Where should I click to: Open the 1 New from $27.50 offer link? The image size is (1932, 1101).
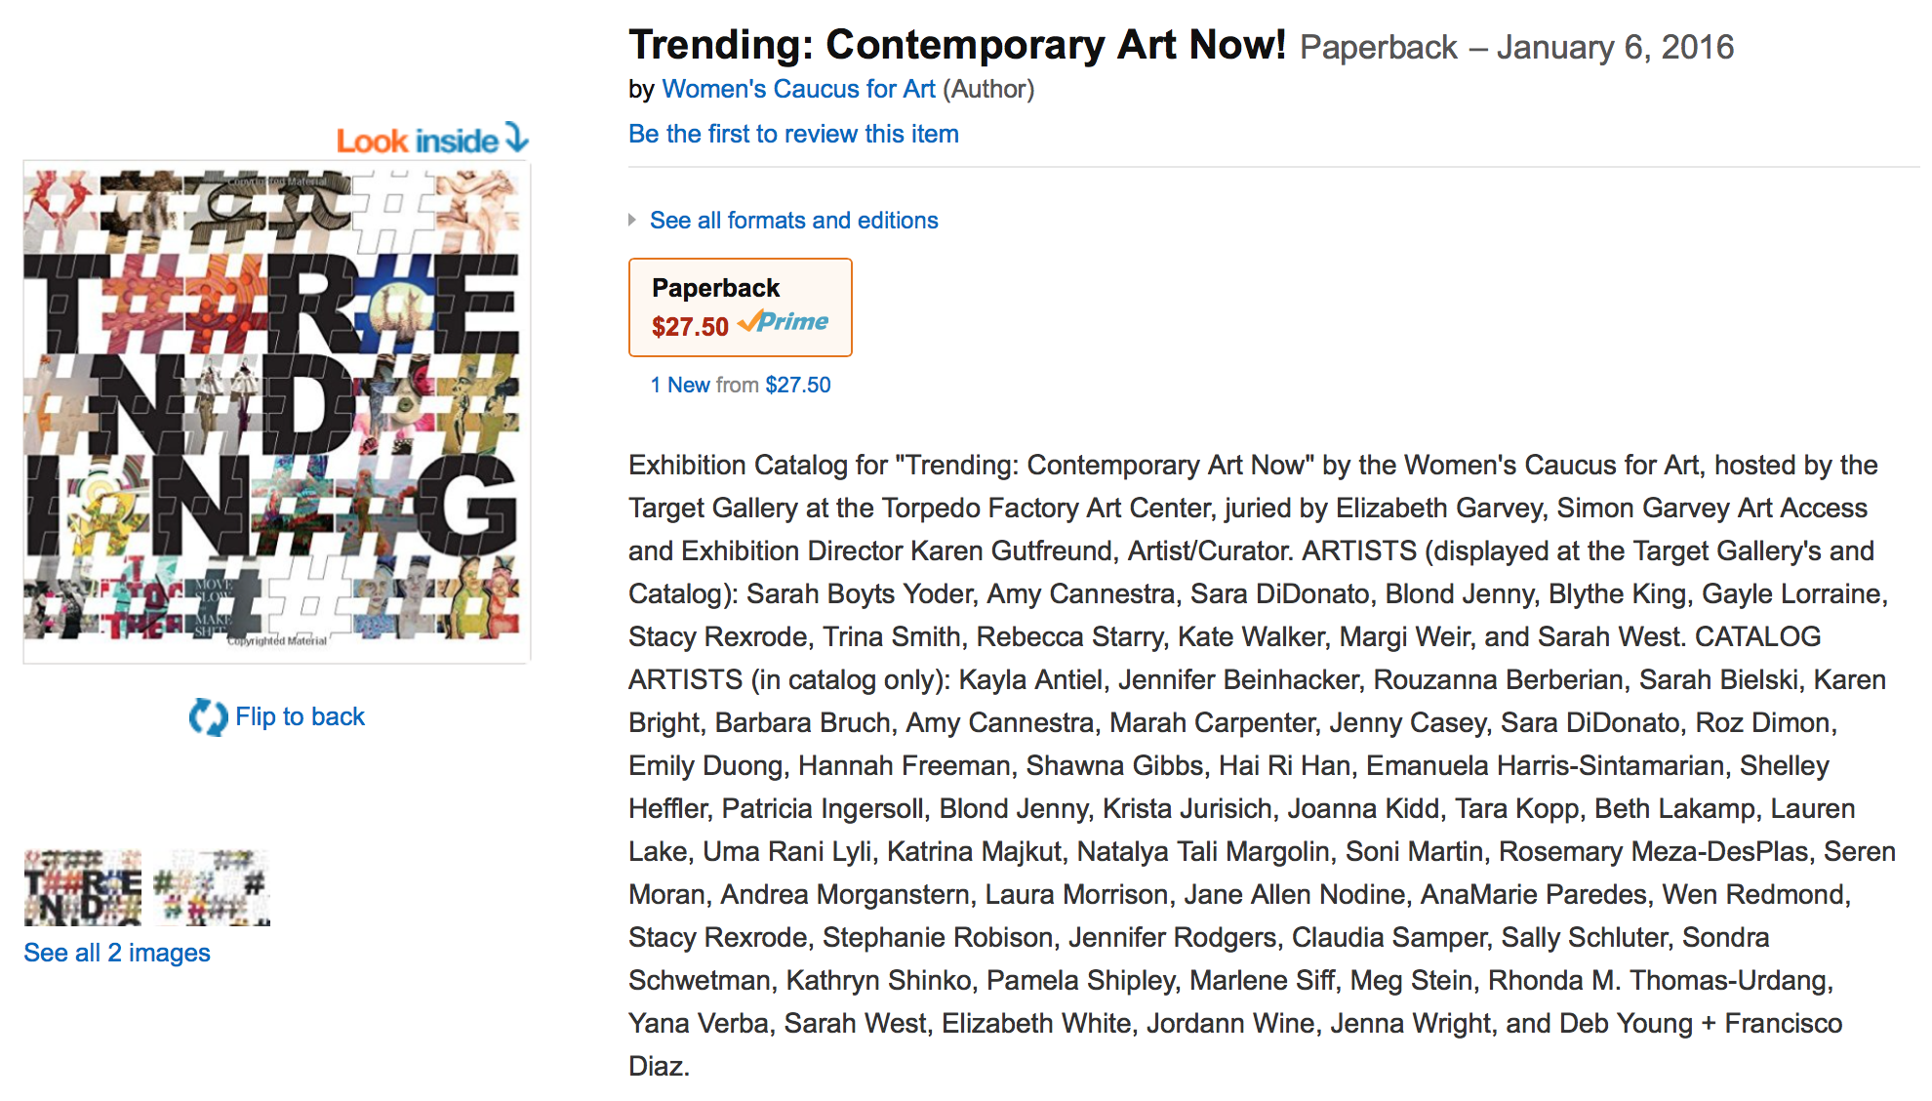click(x=741, y=385)
